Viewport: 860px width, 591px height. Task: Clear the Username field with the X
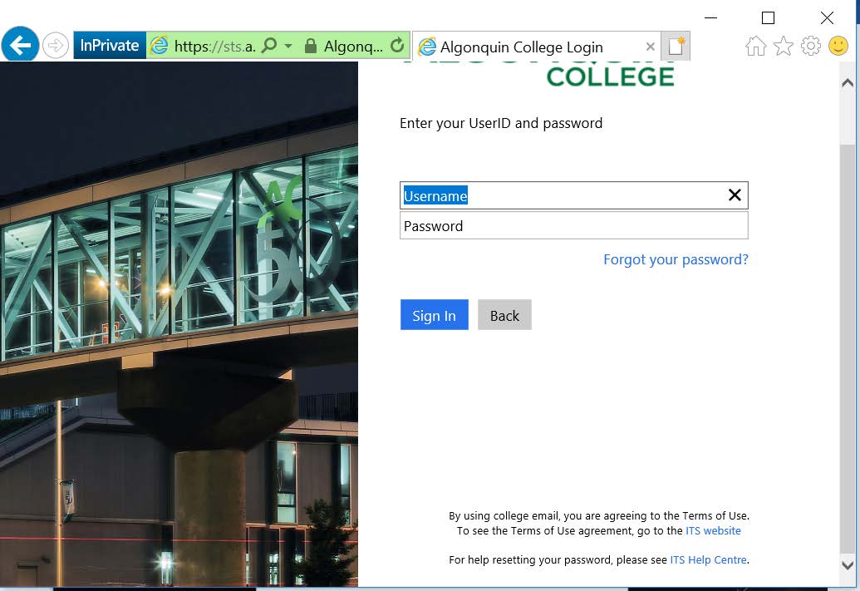click(x=734, y=195)
